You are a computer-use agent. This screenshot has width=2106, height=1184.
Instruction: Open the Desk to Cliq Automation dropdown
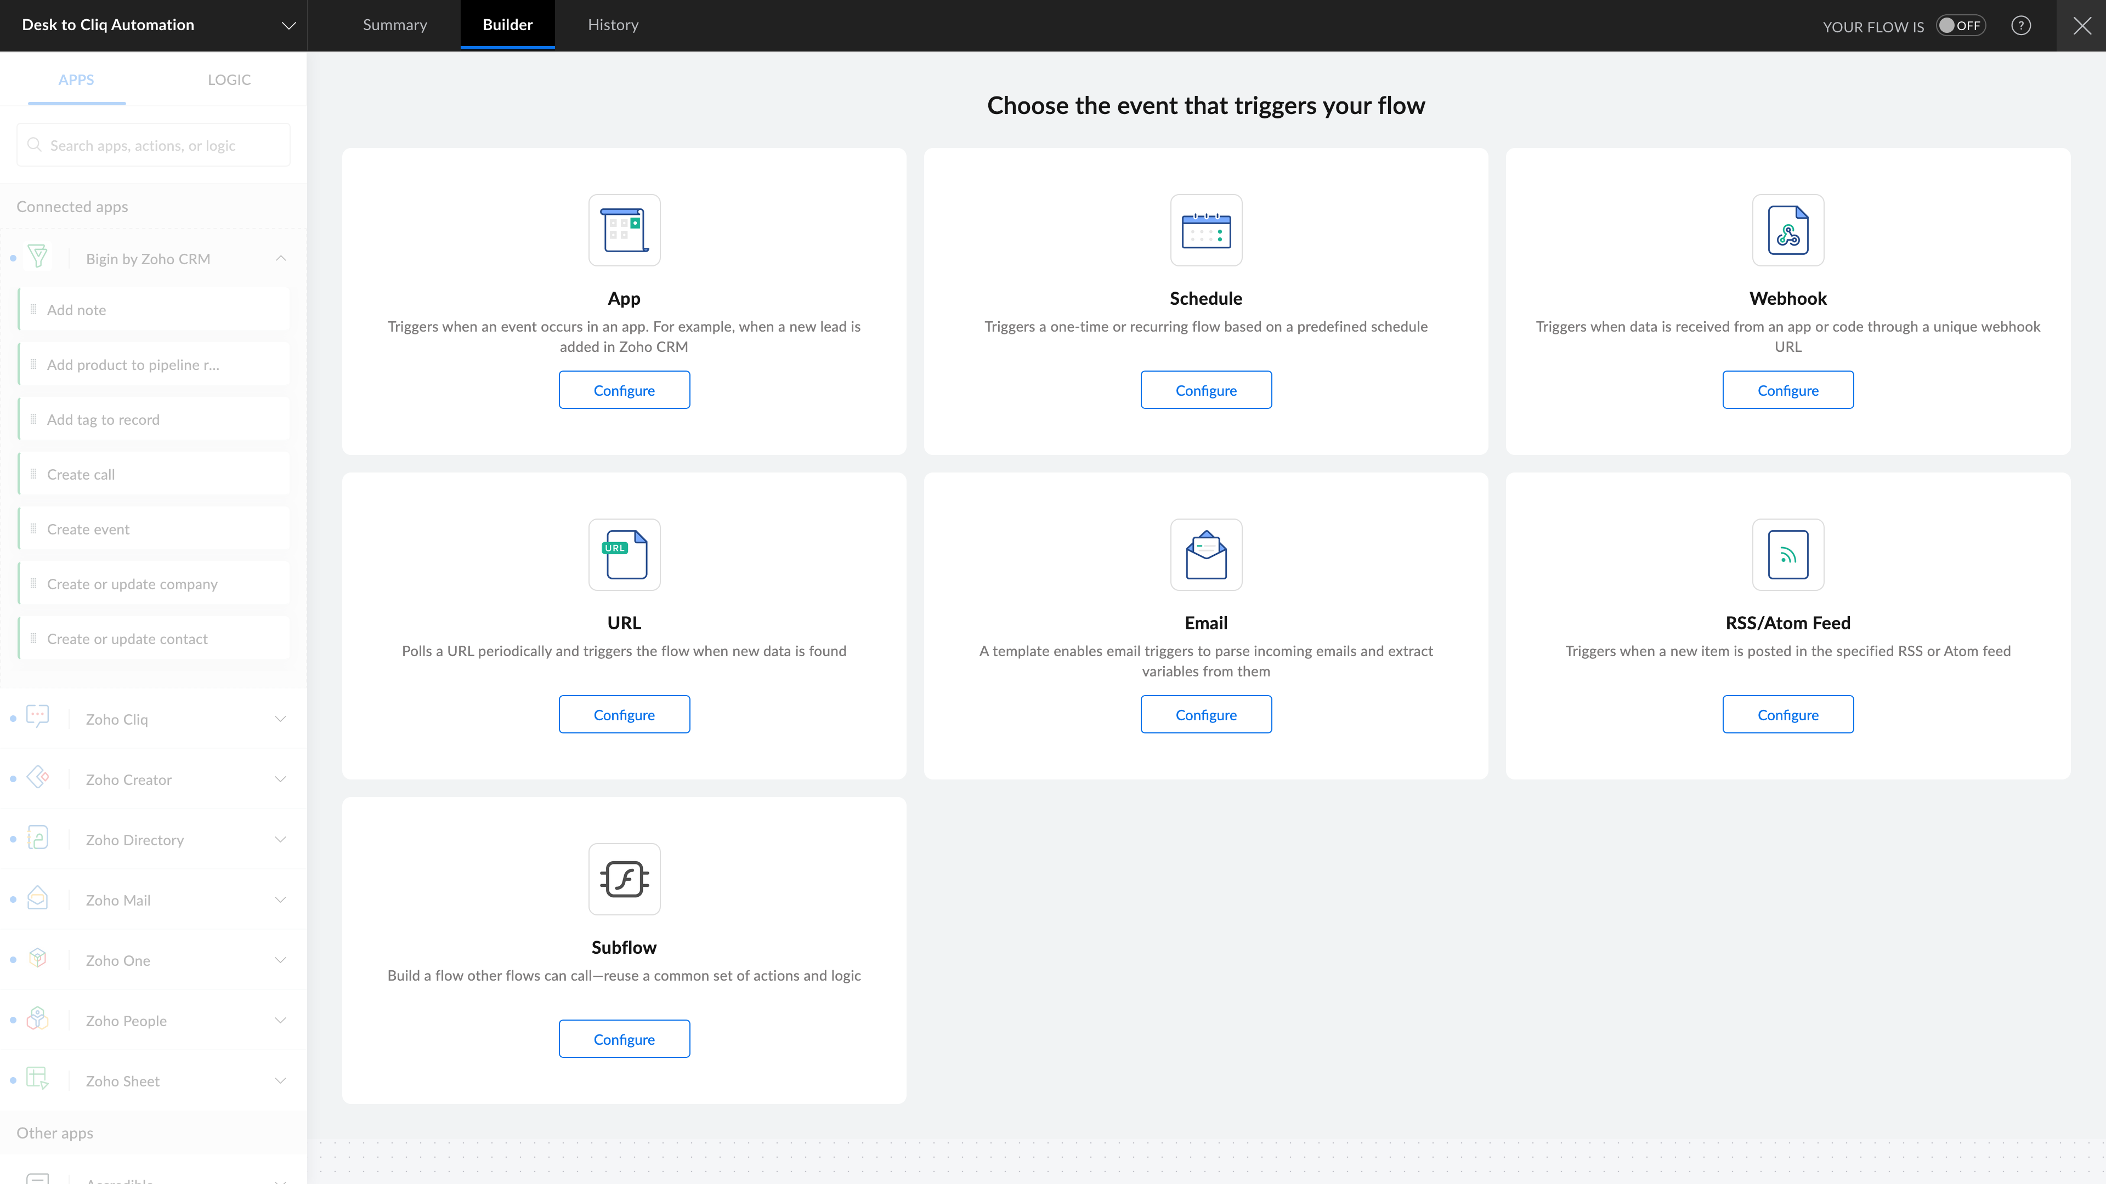(288, 25)
